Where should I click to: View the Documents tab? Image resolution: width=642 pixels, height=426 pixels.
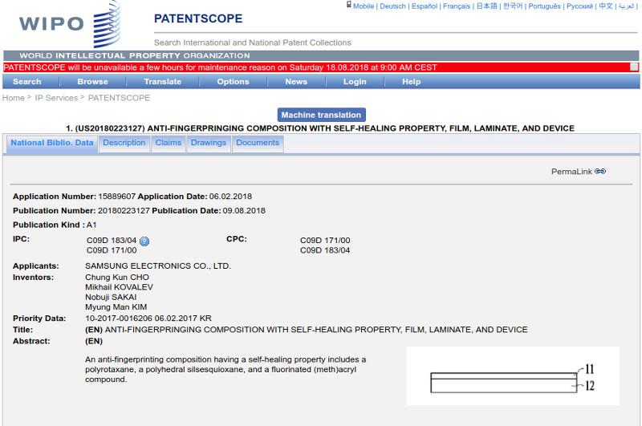(x=258, y=144)
